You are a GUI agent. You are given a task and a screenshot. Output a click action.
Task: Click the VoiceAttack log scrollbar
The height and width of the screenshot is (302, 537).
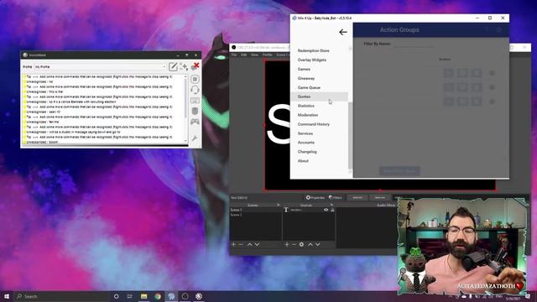coord(185,99)
